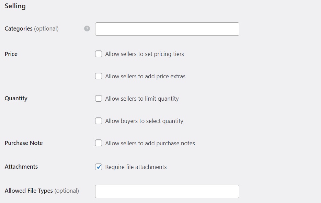Check "Allow sellers to limit quantity"
This screenshot has height=203, width=321.
[x=99, y=98]
